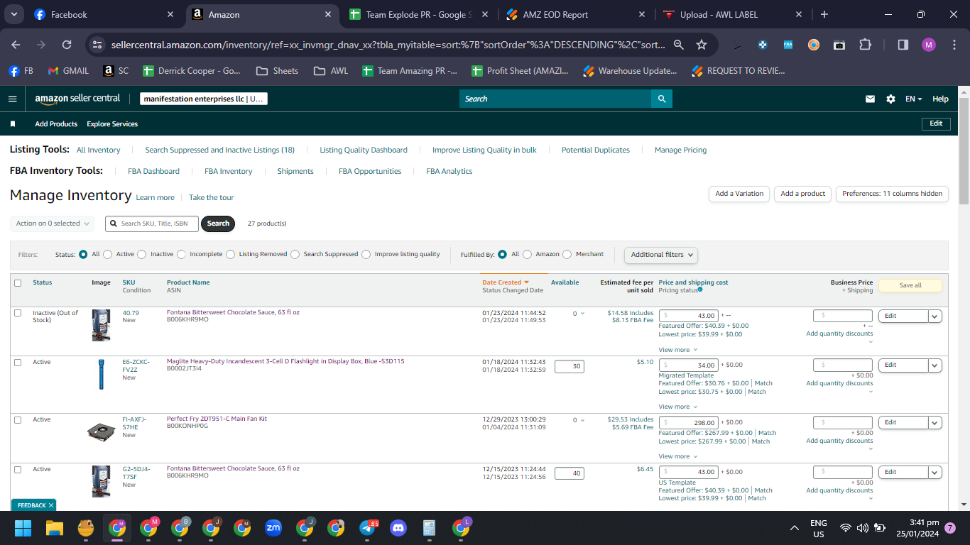Open the Windows Start menu
Image resolution: width=970 pixels, height=545 pixels.
coord(23,528)
